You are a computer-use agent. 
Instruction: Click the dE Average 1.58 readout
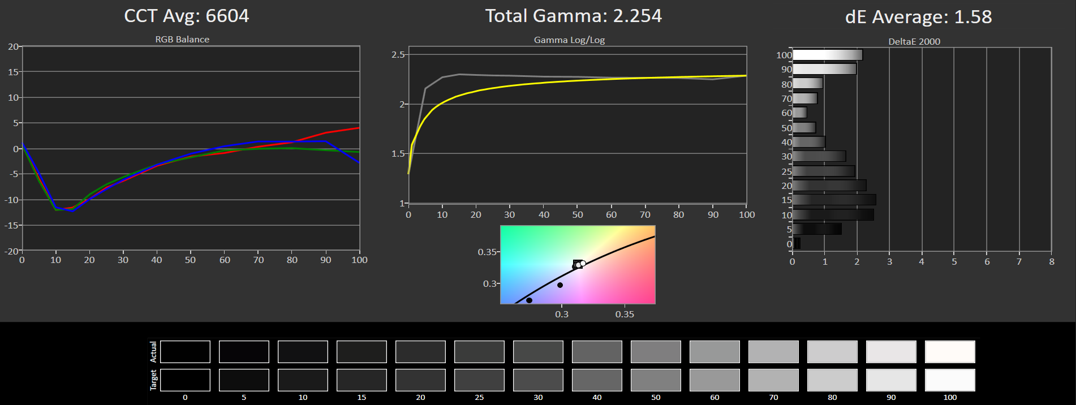(918, 17)
